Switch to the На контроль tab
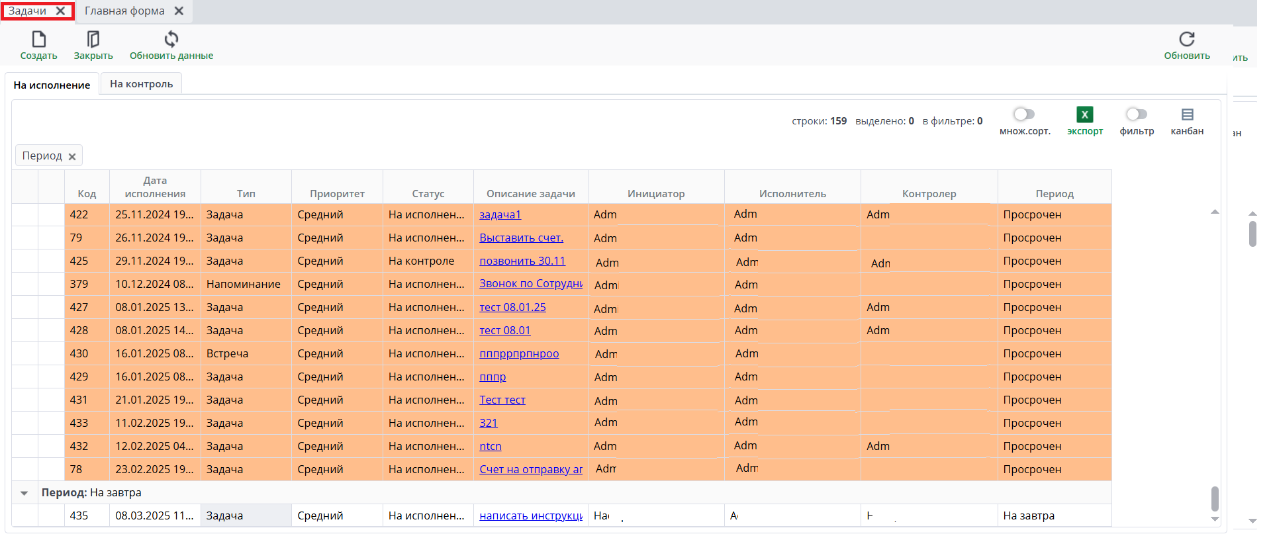 pos(141,84)
